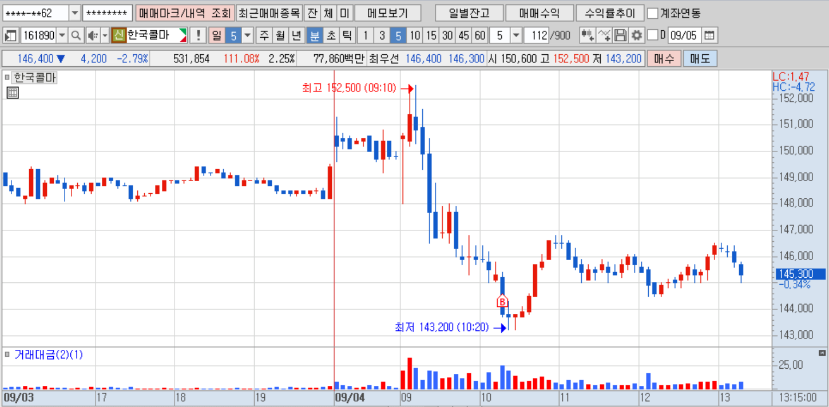The width and height of the screenshot is (829, 407).
Task: Click the B buy marker on chart
Action: [502, 301]
